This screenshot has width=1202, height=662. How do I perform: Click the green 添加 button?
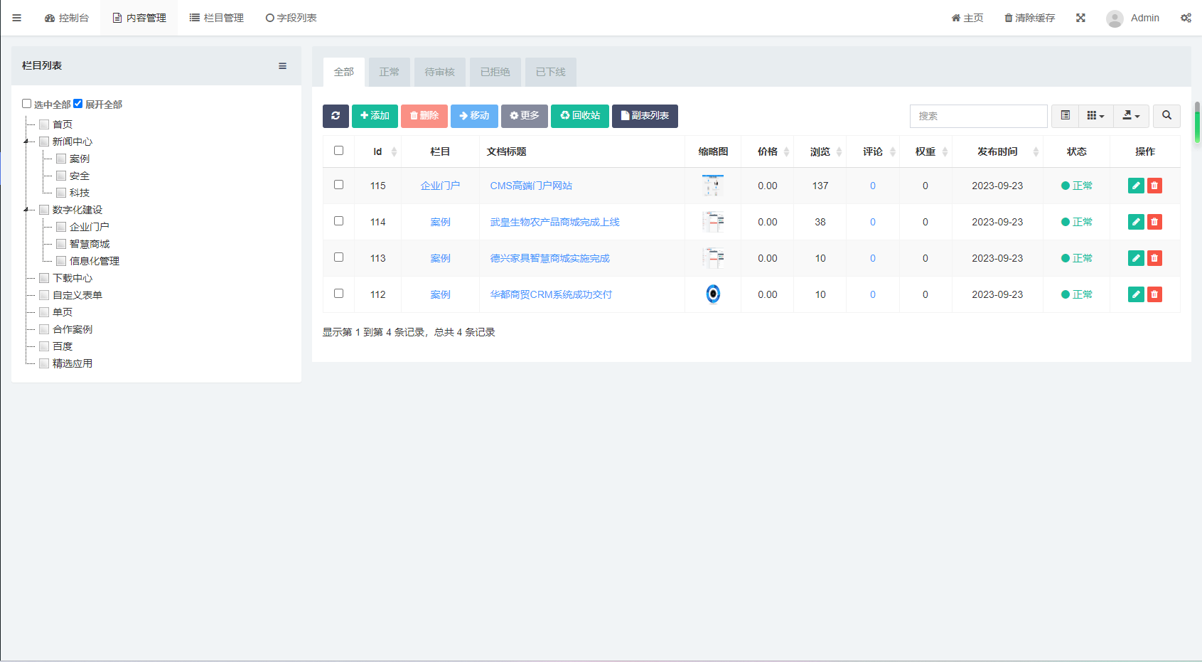(x=375, y=116)
